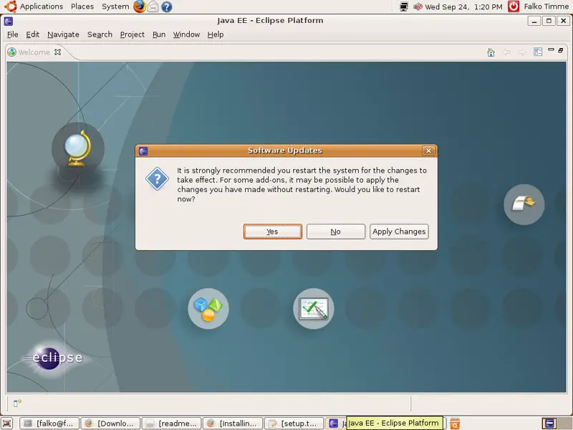
Task: Switch to the [falko@f... taskbar window
Action: tap(49, 424)
